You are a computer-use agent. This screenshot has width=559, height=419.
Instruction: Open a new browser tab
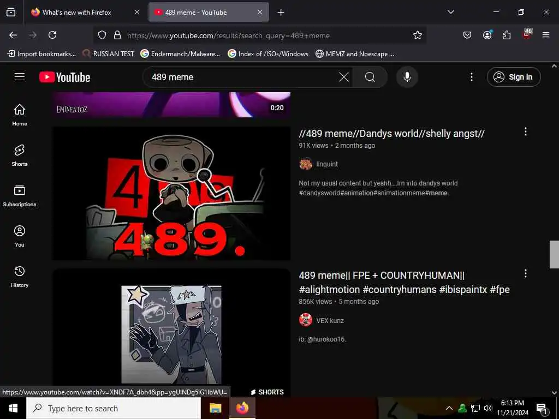281,13
